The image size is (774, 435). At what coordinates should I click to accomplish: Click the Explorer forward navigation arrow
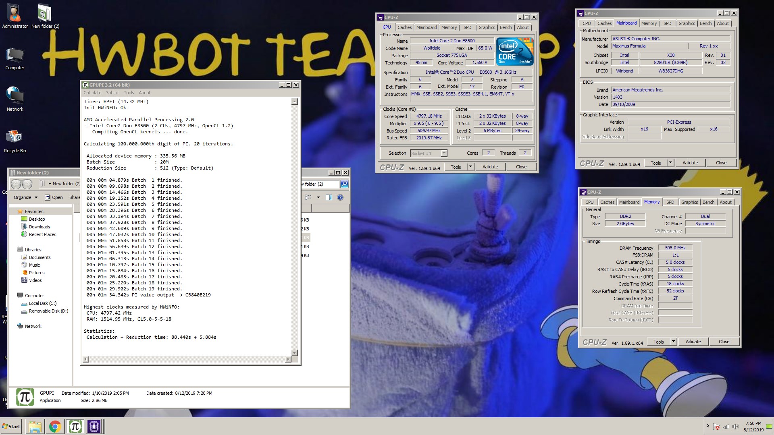27,184
